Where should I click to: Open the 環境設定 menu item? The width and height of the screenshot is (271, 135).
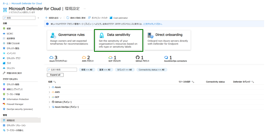(20, 120)
